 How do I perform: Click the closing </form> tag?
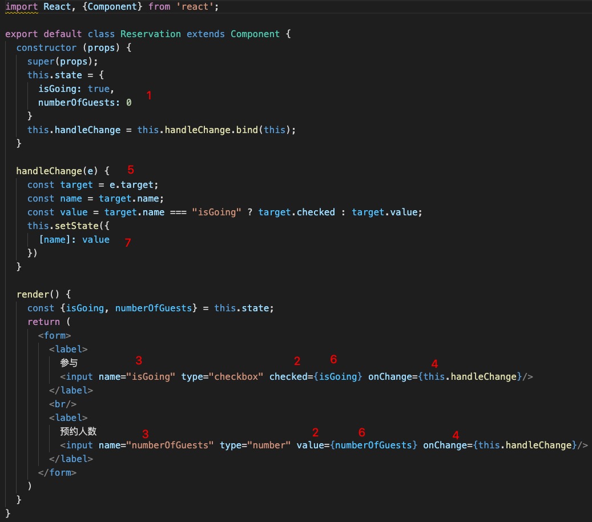pos(57,472)
